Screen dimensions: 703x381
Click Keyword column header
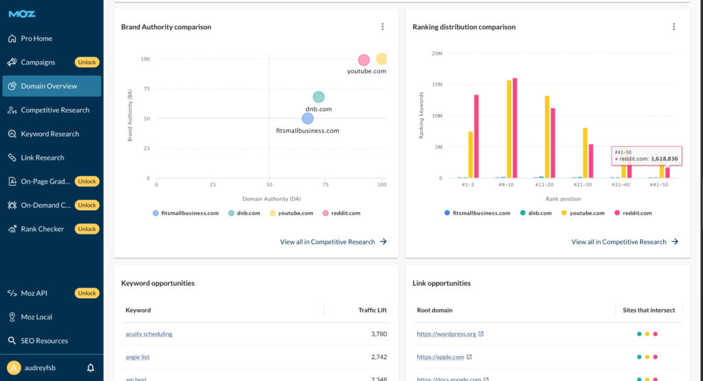pyautogui.click(x=138, y=310)
